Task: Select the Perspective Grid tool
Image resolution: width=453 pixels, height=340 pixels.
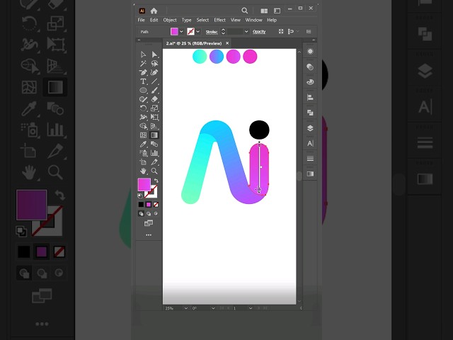Action: pos(154,126)
